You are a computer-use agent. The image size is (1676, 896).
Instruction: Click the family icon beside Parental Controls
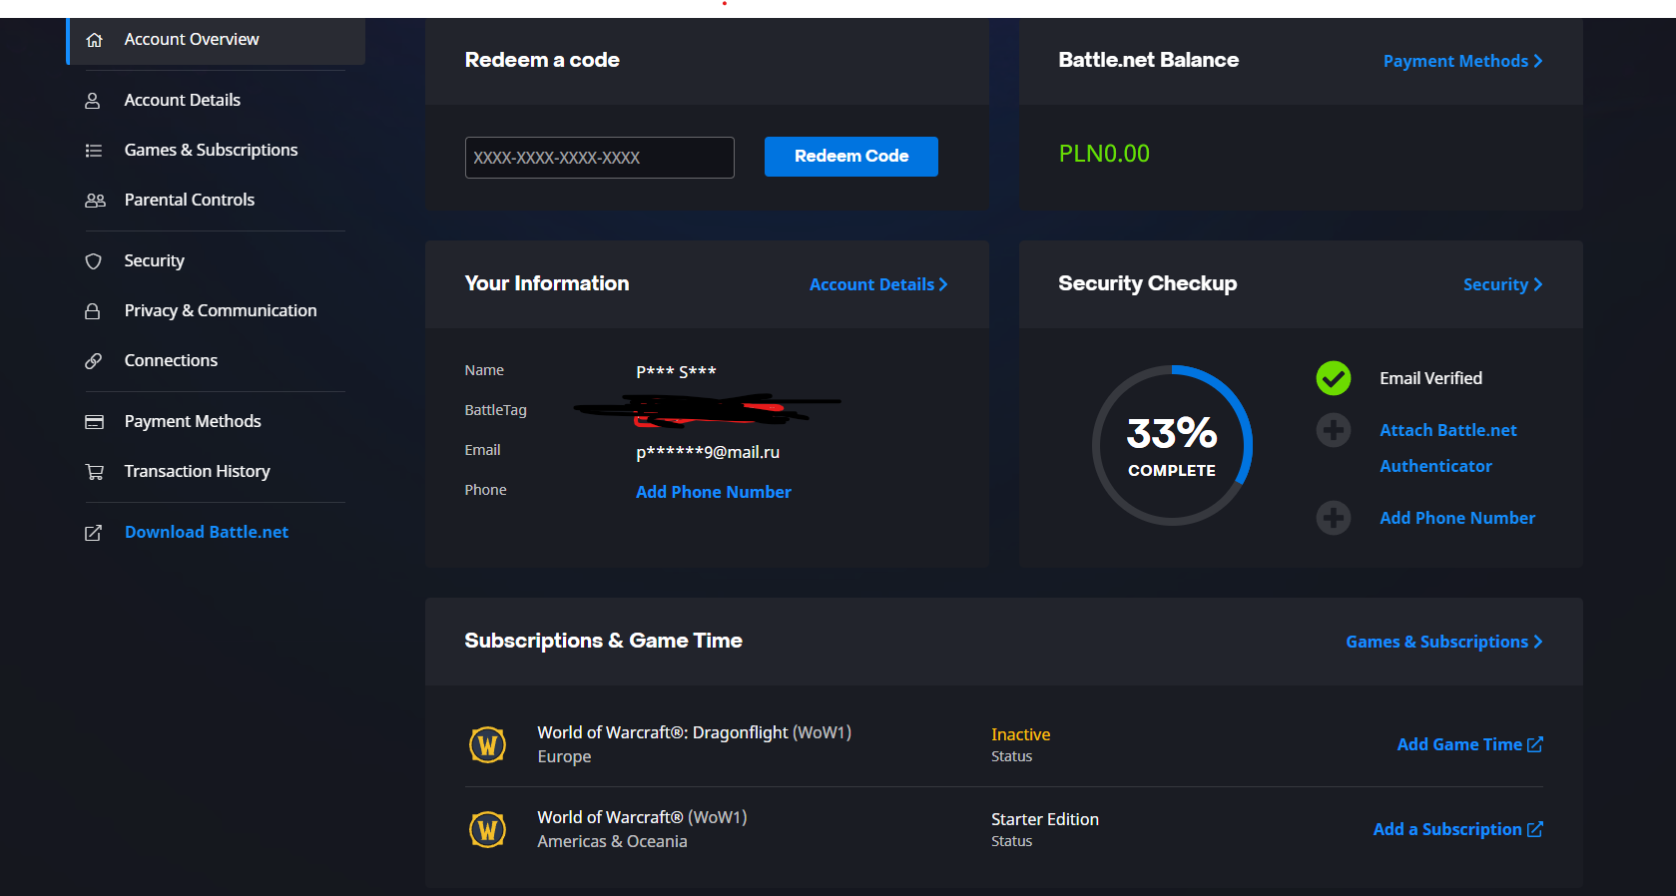coord(95,201)
